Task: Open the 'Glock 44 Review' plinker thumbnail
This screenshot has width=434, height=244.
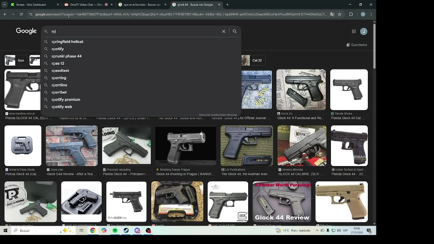Action: tap(282, 202)
